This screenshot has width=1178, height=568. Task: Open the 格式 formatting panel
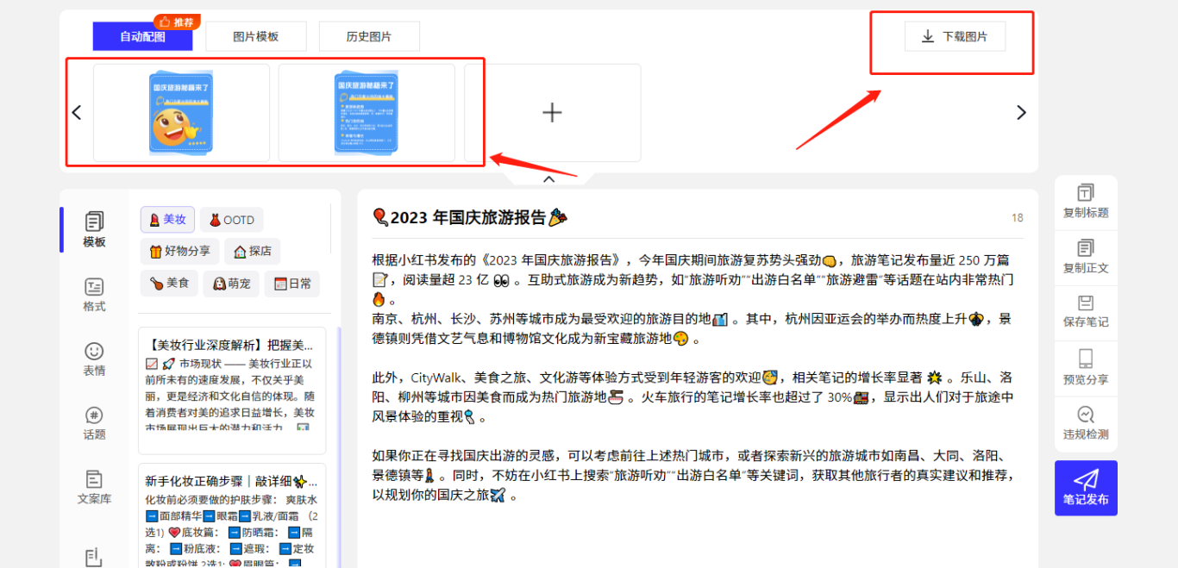pos(94,295)
